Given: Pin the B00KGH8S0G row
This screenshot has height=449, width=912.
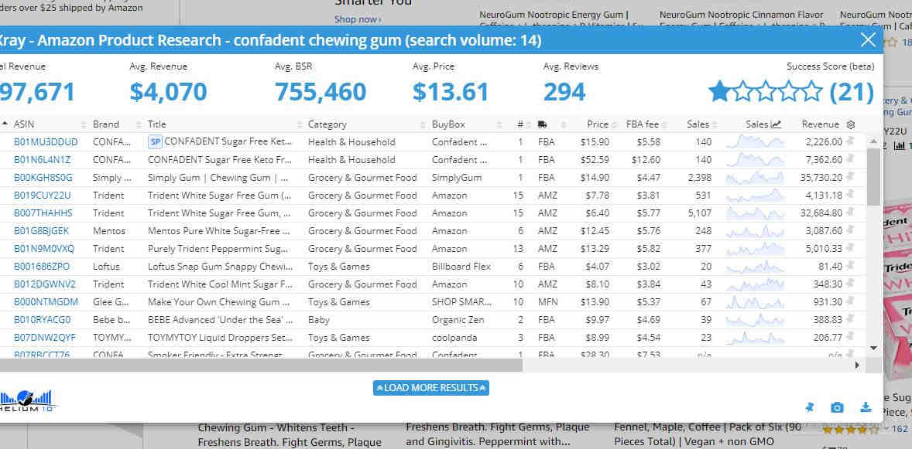Looking at the screenshot, I should 850,177.
